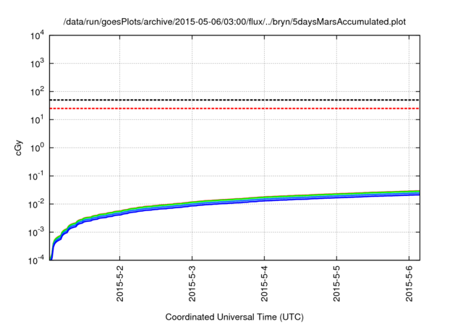The image size is (463, 324).
Task: Click the 10^0 y-axis tick label
Action: [x=37, y=148]
